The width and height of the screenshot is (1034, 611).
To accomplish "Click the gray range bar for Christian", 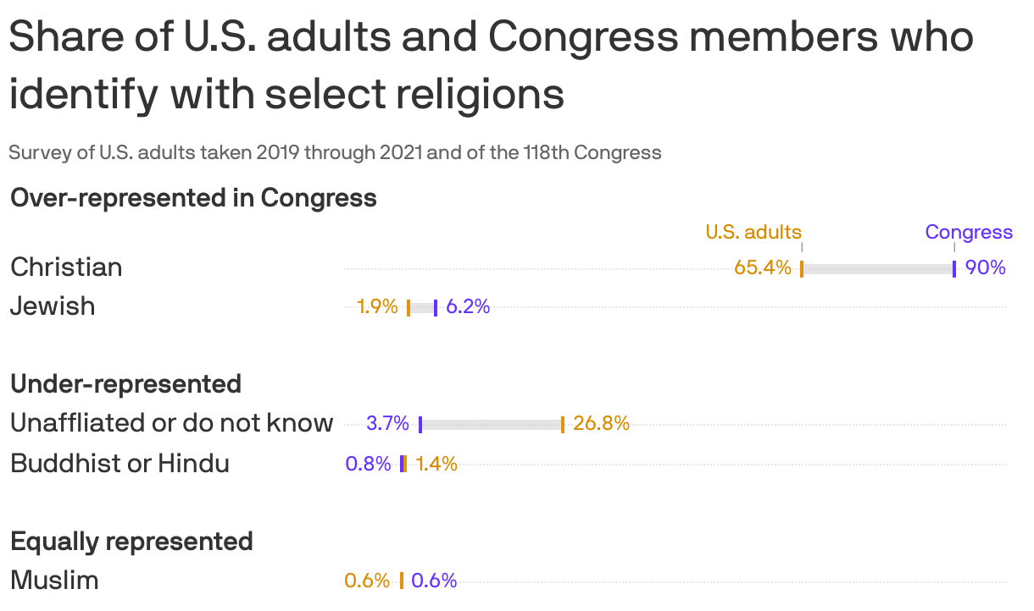I will coord(878,269).
